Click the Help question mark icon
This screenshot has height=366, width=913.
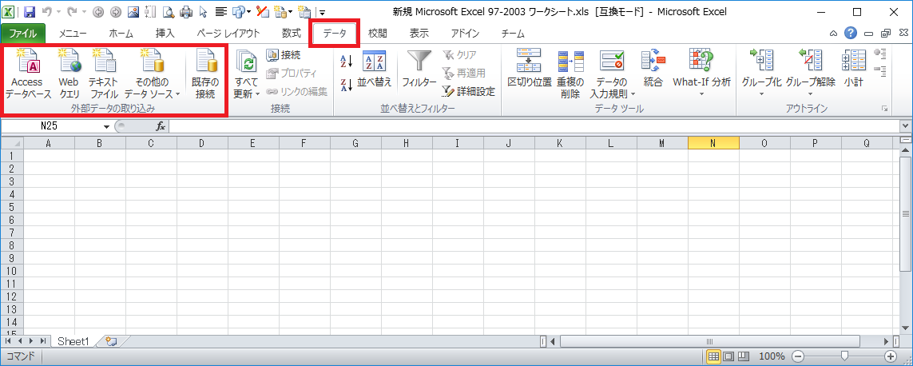click(x=851, y=34)
